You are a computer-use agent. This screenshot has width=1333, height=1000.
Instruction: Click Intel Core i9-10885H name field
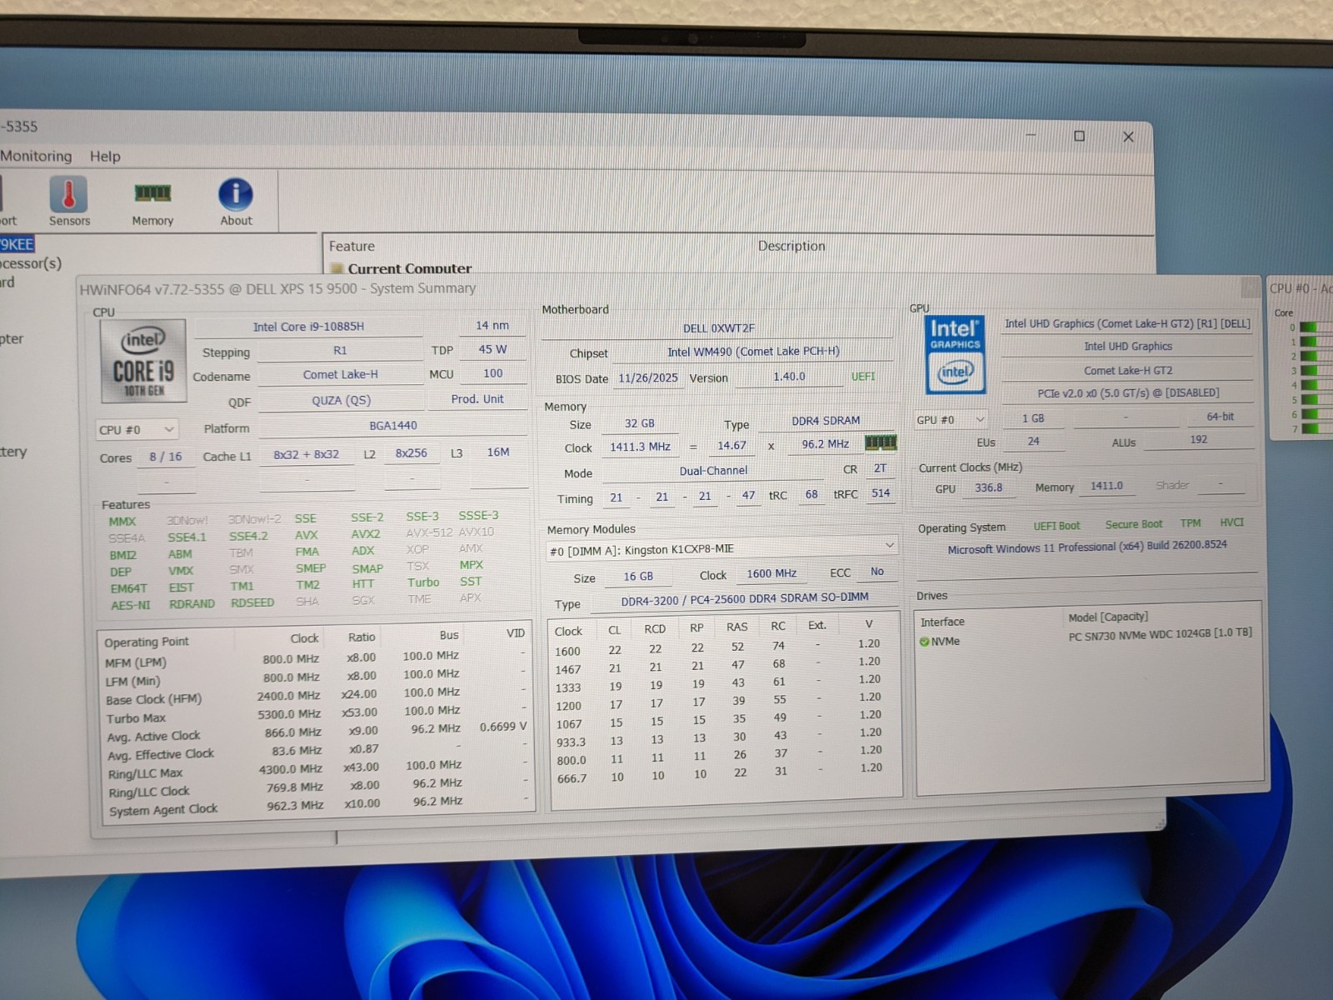coord(308,327)
